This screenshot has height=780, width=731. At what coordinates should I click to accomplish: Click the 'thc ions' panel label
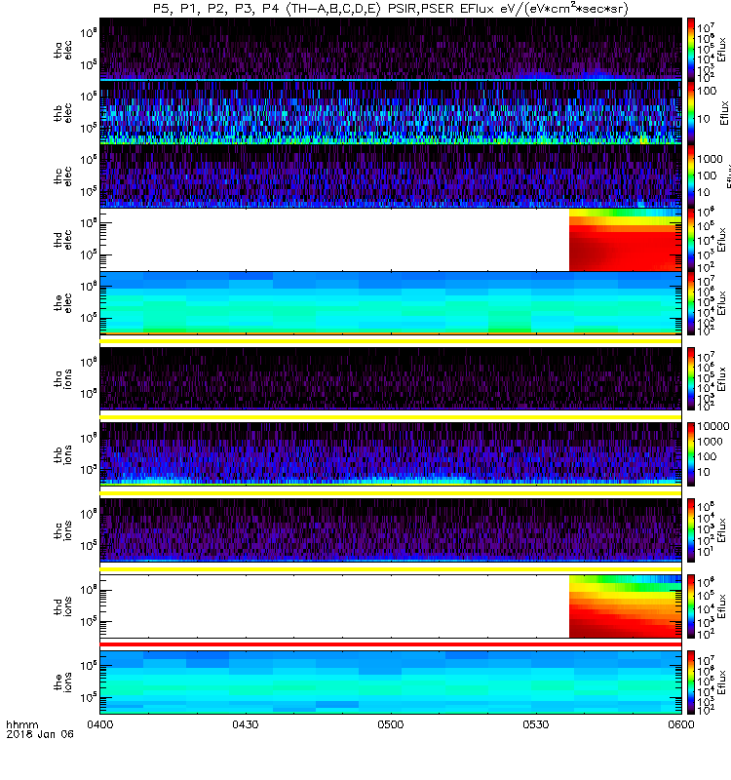click(x=63, y=530)
